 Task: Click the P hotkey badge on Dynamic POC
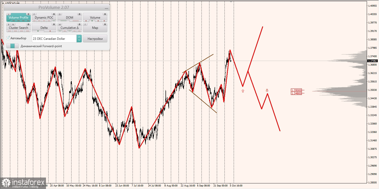34,14
